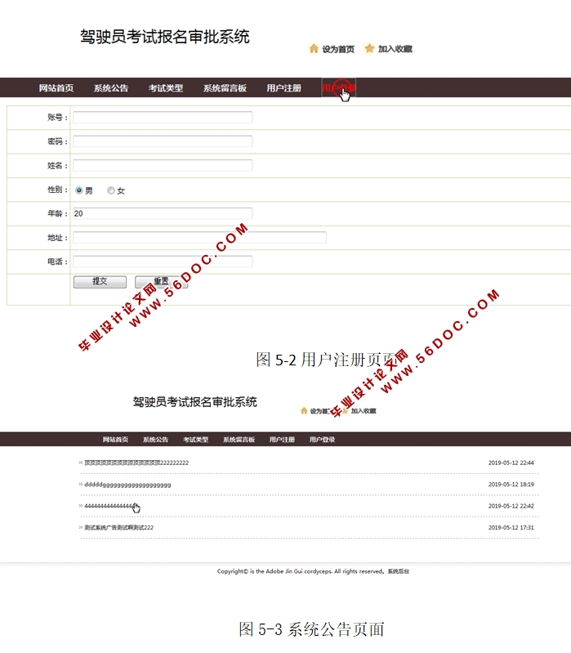
Task: Click the star favorites icon on the registration page
Action: 369,49
